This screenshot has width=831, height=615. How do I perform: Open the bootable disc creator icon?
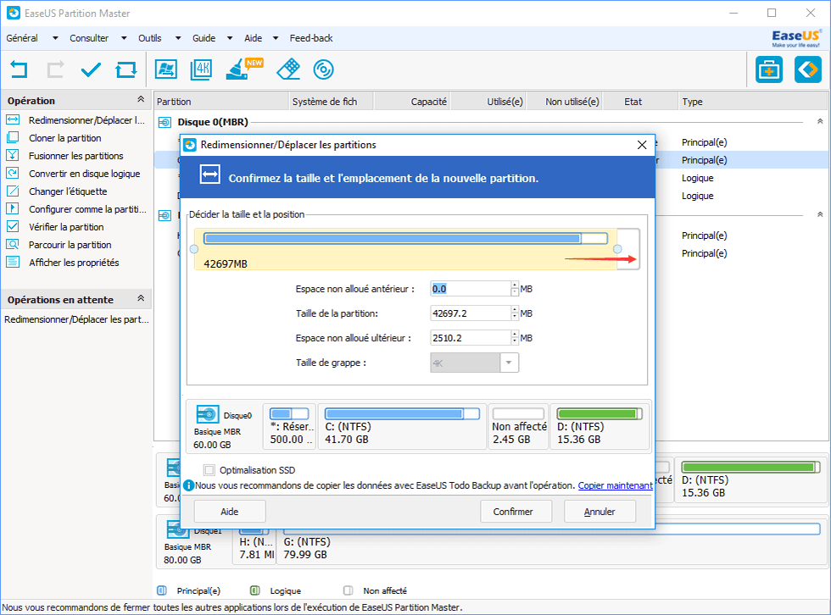(x=323, y=69)
